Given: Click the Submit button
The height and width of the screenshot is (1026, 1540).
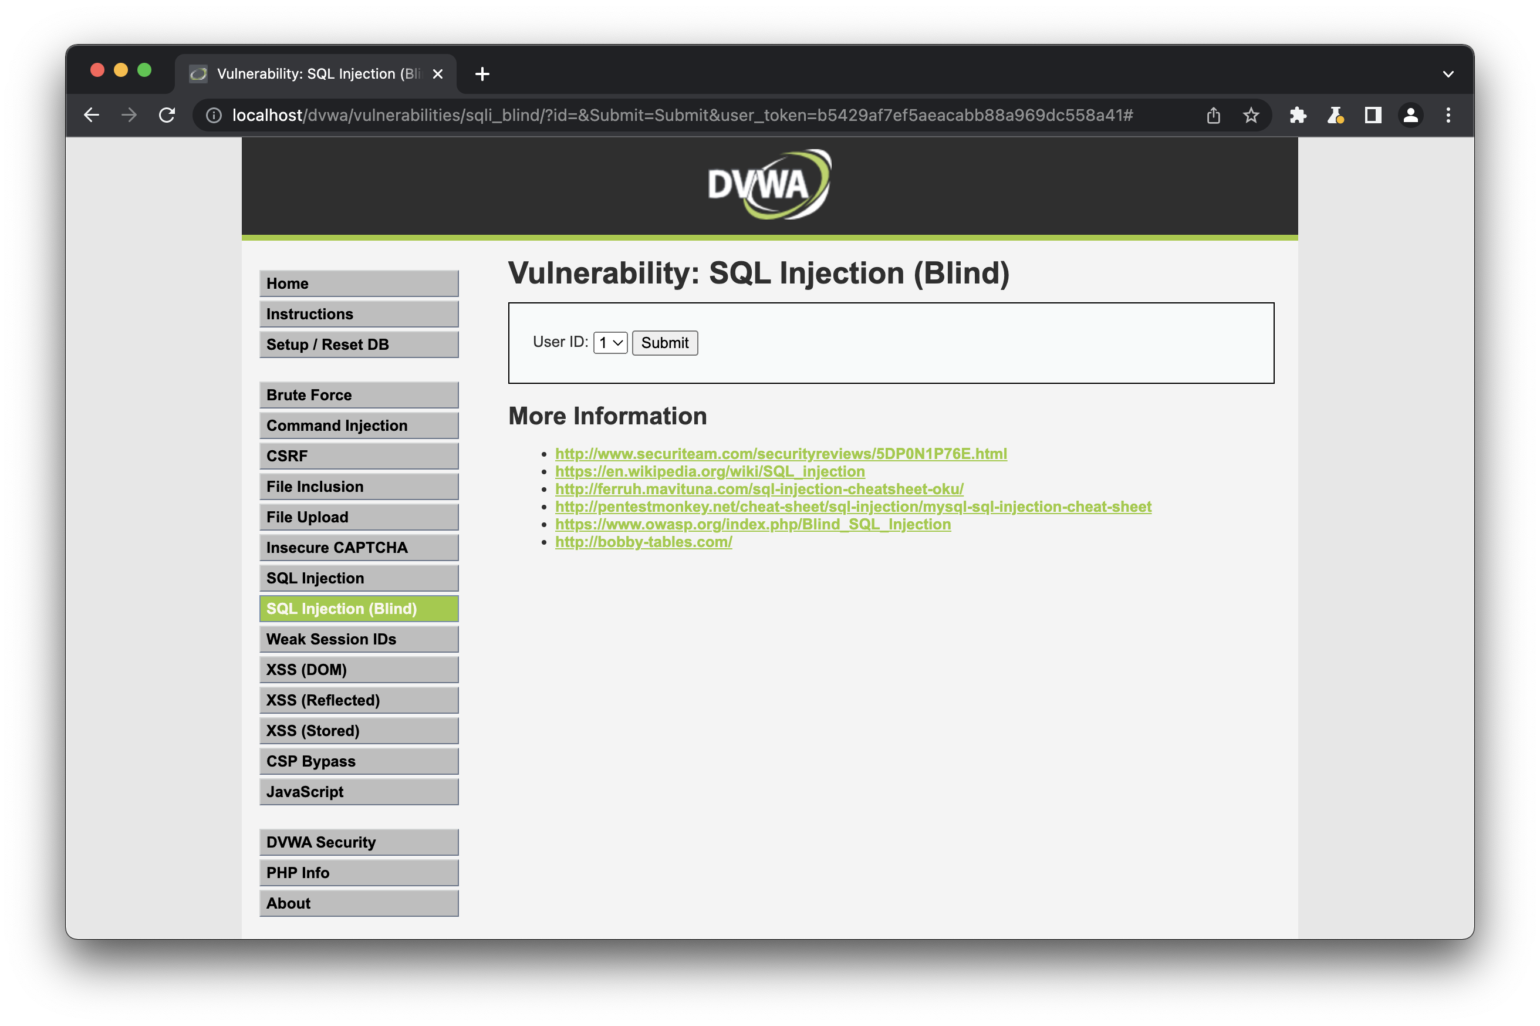Looking at the screenshot, I should pyautogui.click(x=665, y=343).
